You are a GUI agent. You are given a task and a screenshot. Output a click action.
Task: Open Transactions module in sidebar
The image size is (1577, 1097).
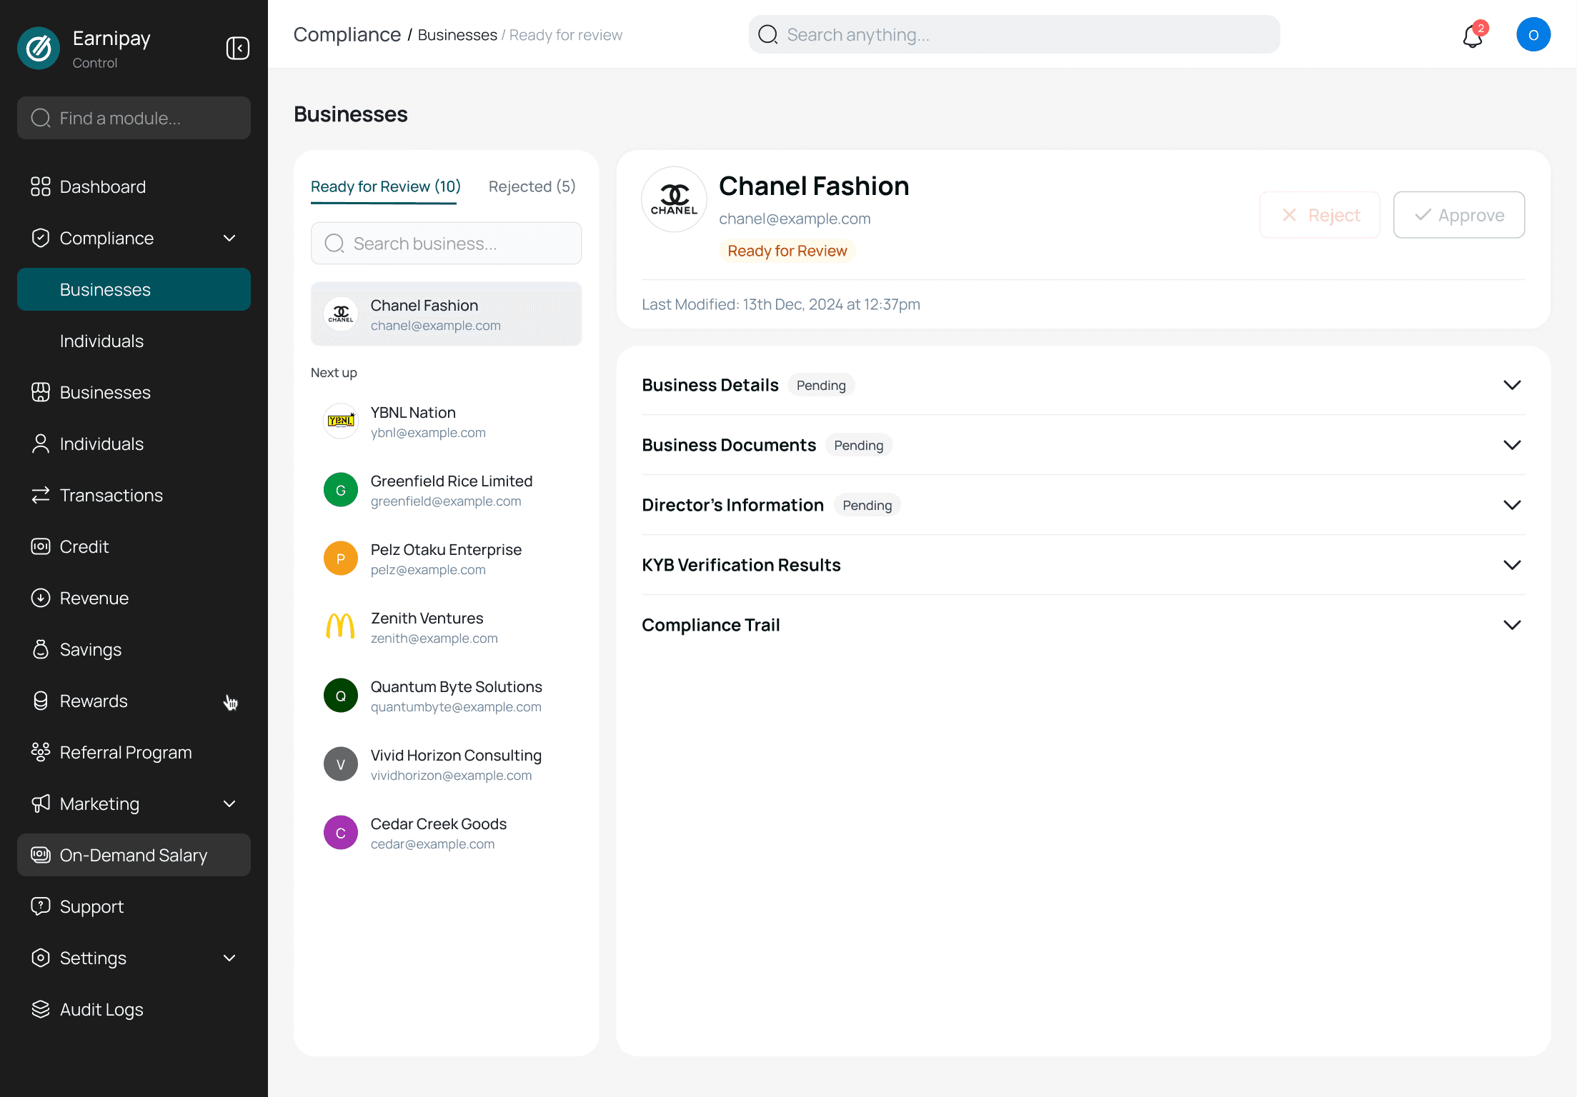click(x=111, y=495)
